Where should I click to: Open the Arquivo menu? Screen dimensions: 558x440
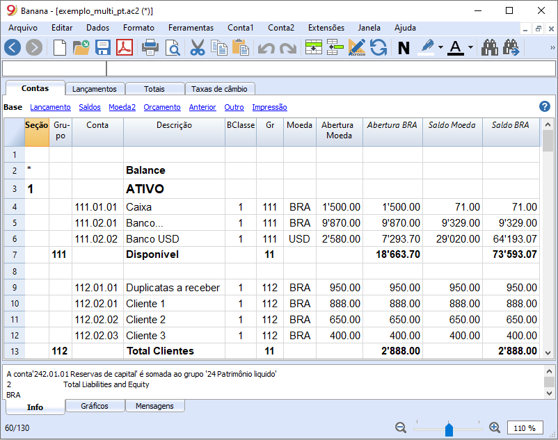(x=23, y=28)
